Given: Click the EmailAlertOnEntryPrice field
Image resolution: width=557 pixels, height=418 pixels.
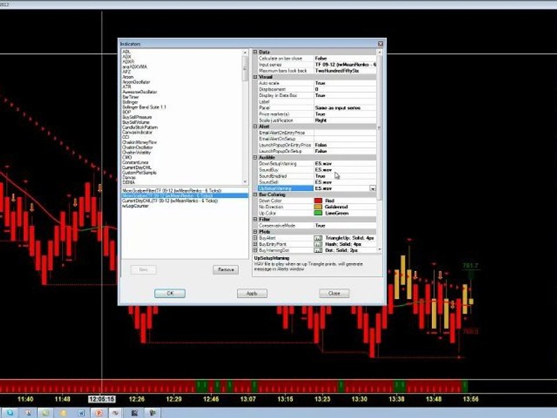Looking at the screenshot, I should point(345,132).
